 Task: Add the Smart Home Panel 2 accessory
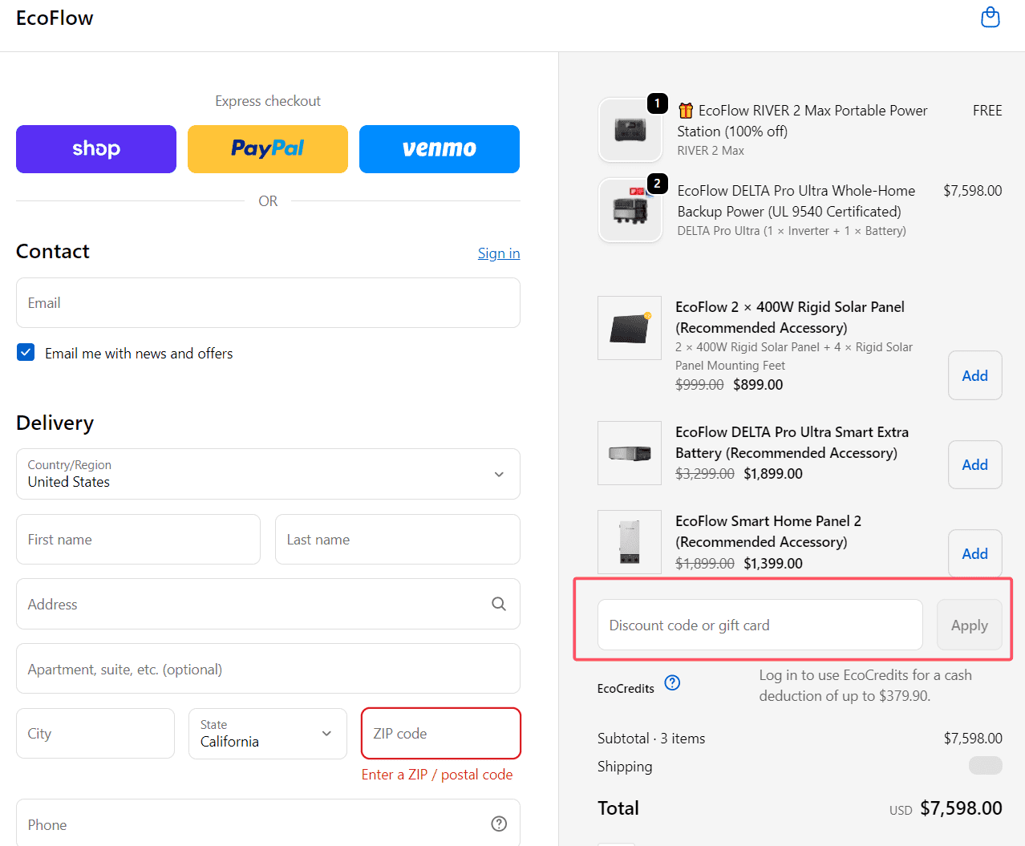pos(975,553)
